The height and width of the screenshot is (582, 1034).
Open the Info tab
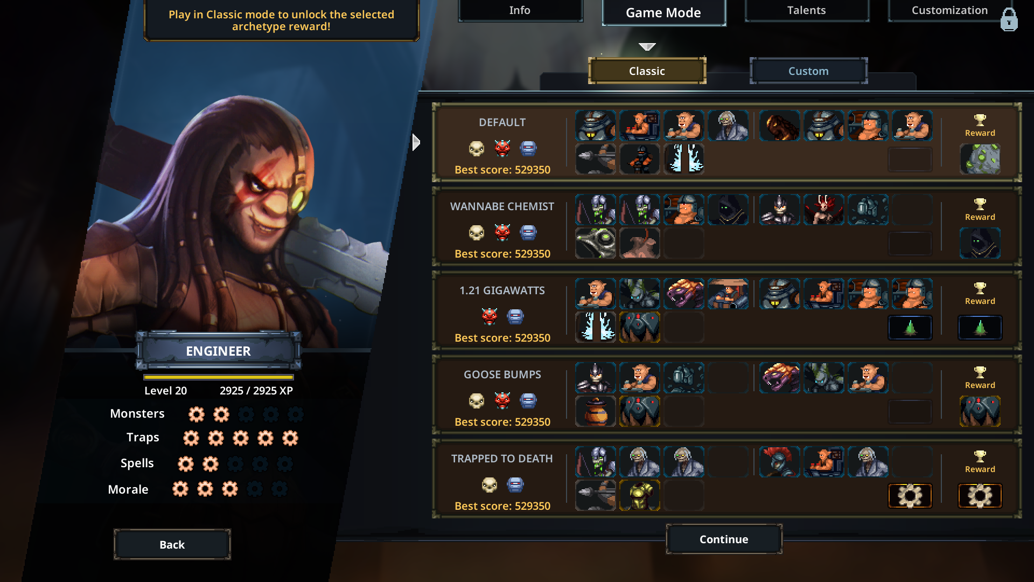click(520, 10)
